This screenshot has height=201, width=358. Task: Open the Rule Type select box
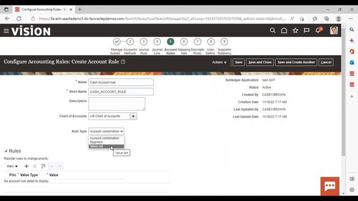(x=106, y=131)
